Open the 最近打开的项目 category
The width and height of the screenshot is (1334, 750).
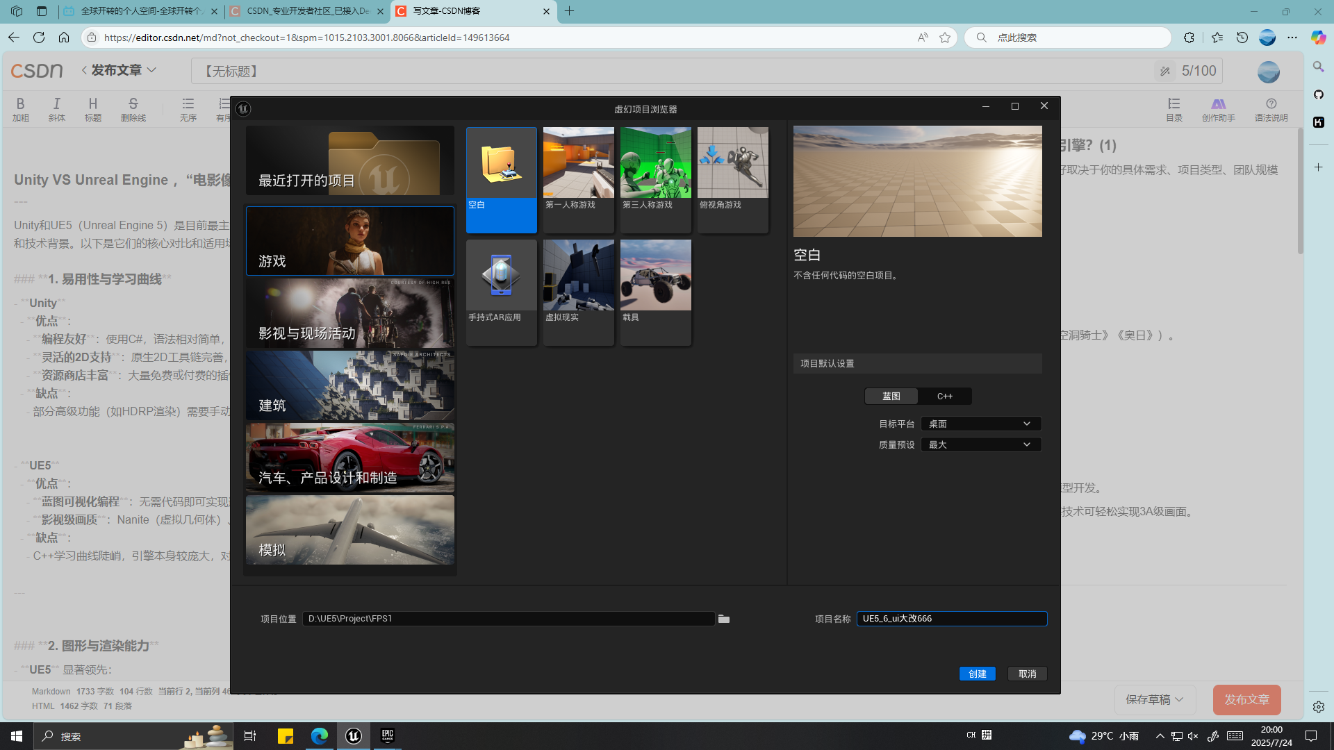349,161
